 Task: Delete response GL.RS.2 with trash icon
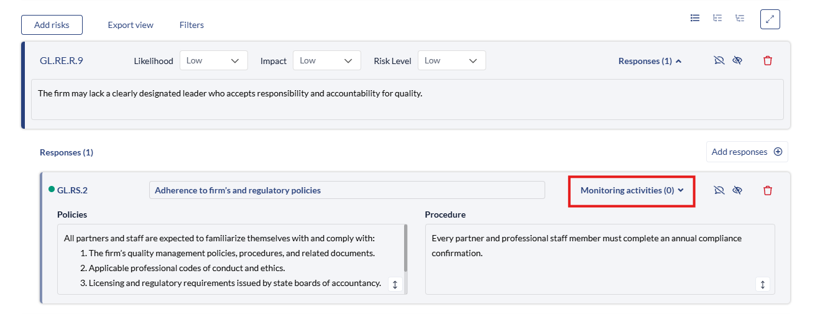[x=768, y=190]
